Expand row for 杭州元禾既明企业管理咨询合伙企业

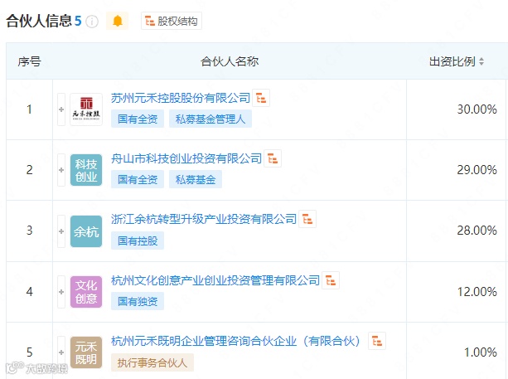(61, 352)
